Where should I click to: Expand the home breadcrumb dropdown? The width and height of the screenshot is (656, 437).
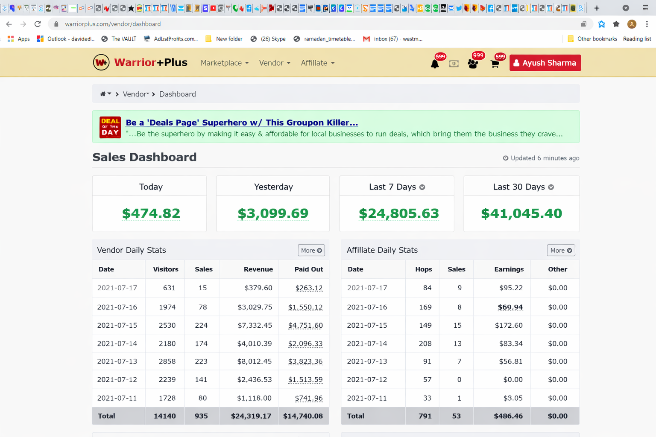(105, 94)
